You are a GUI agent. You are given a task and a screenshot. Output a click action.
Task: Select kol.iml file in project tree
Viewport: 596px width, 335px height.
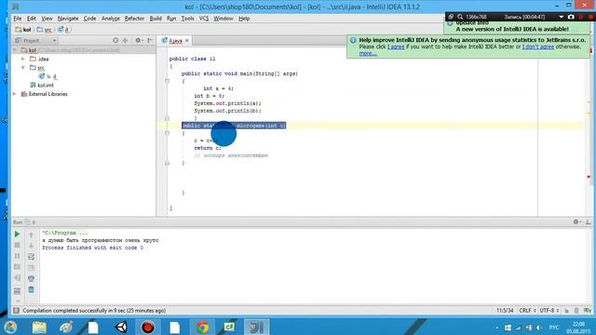point(42,85)
